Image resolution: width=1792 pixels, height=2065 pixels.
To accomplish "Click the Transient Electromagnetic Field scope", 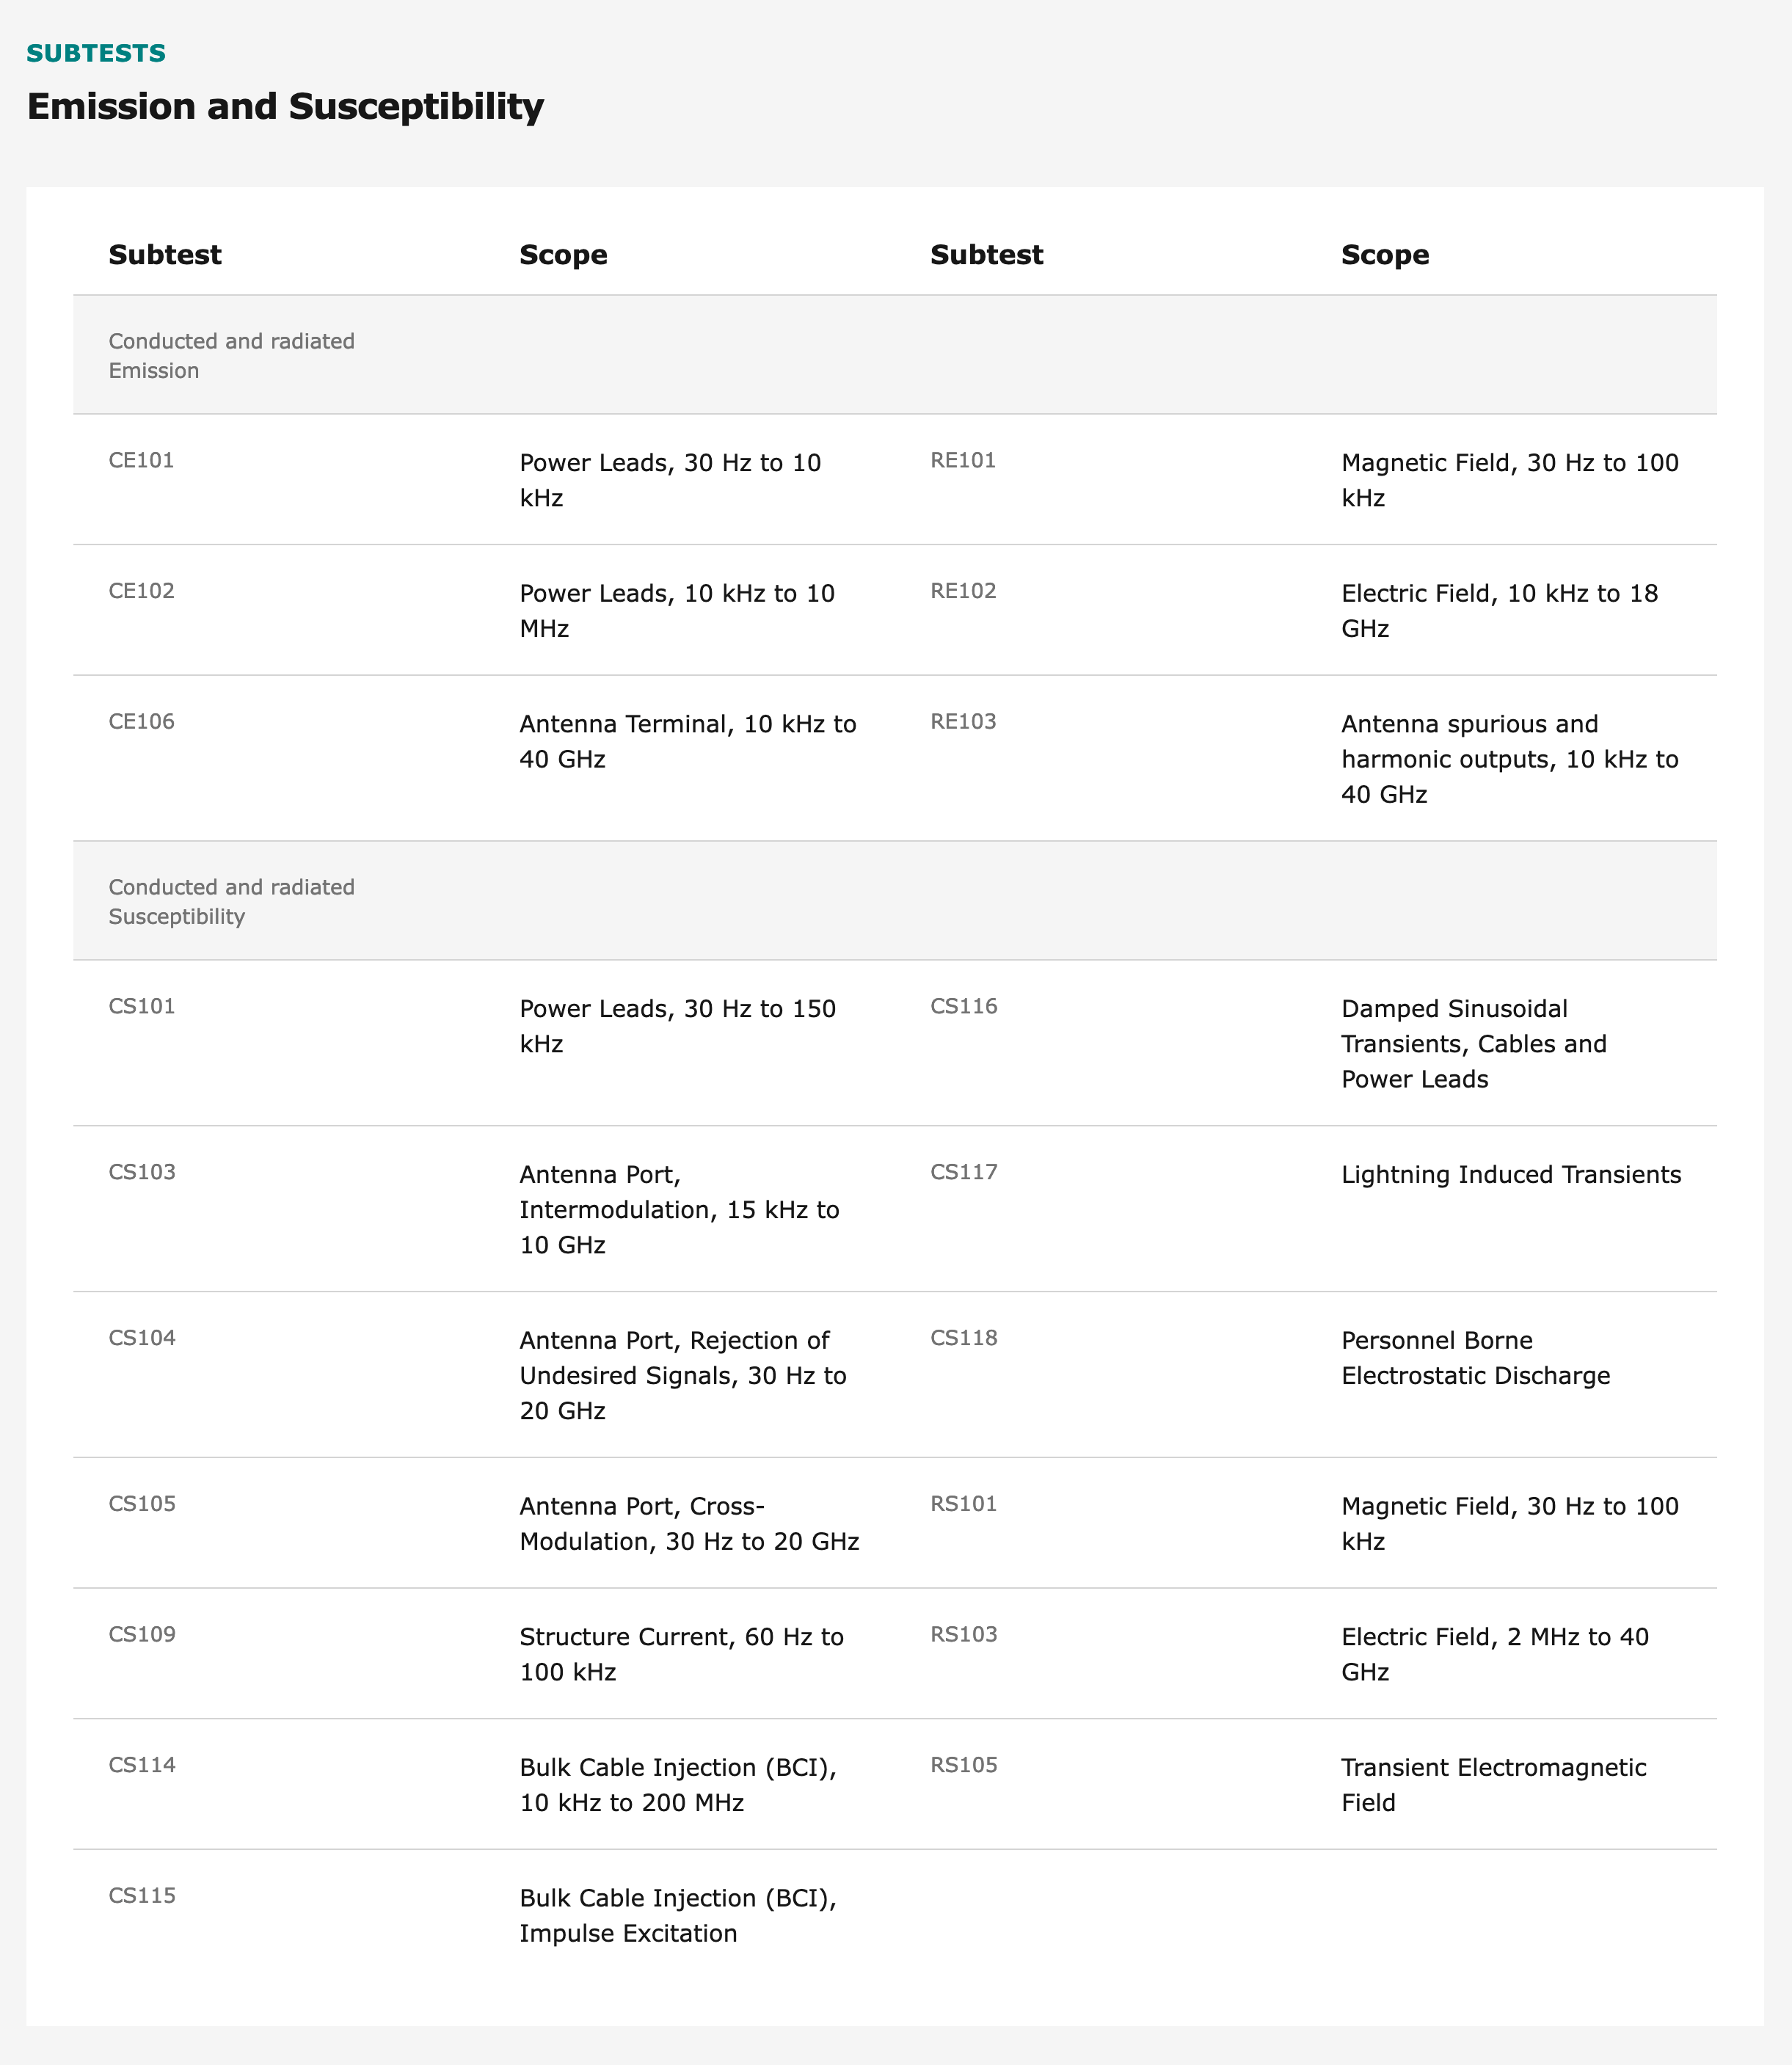I will (x=1493, y=1785).
